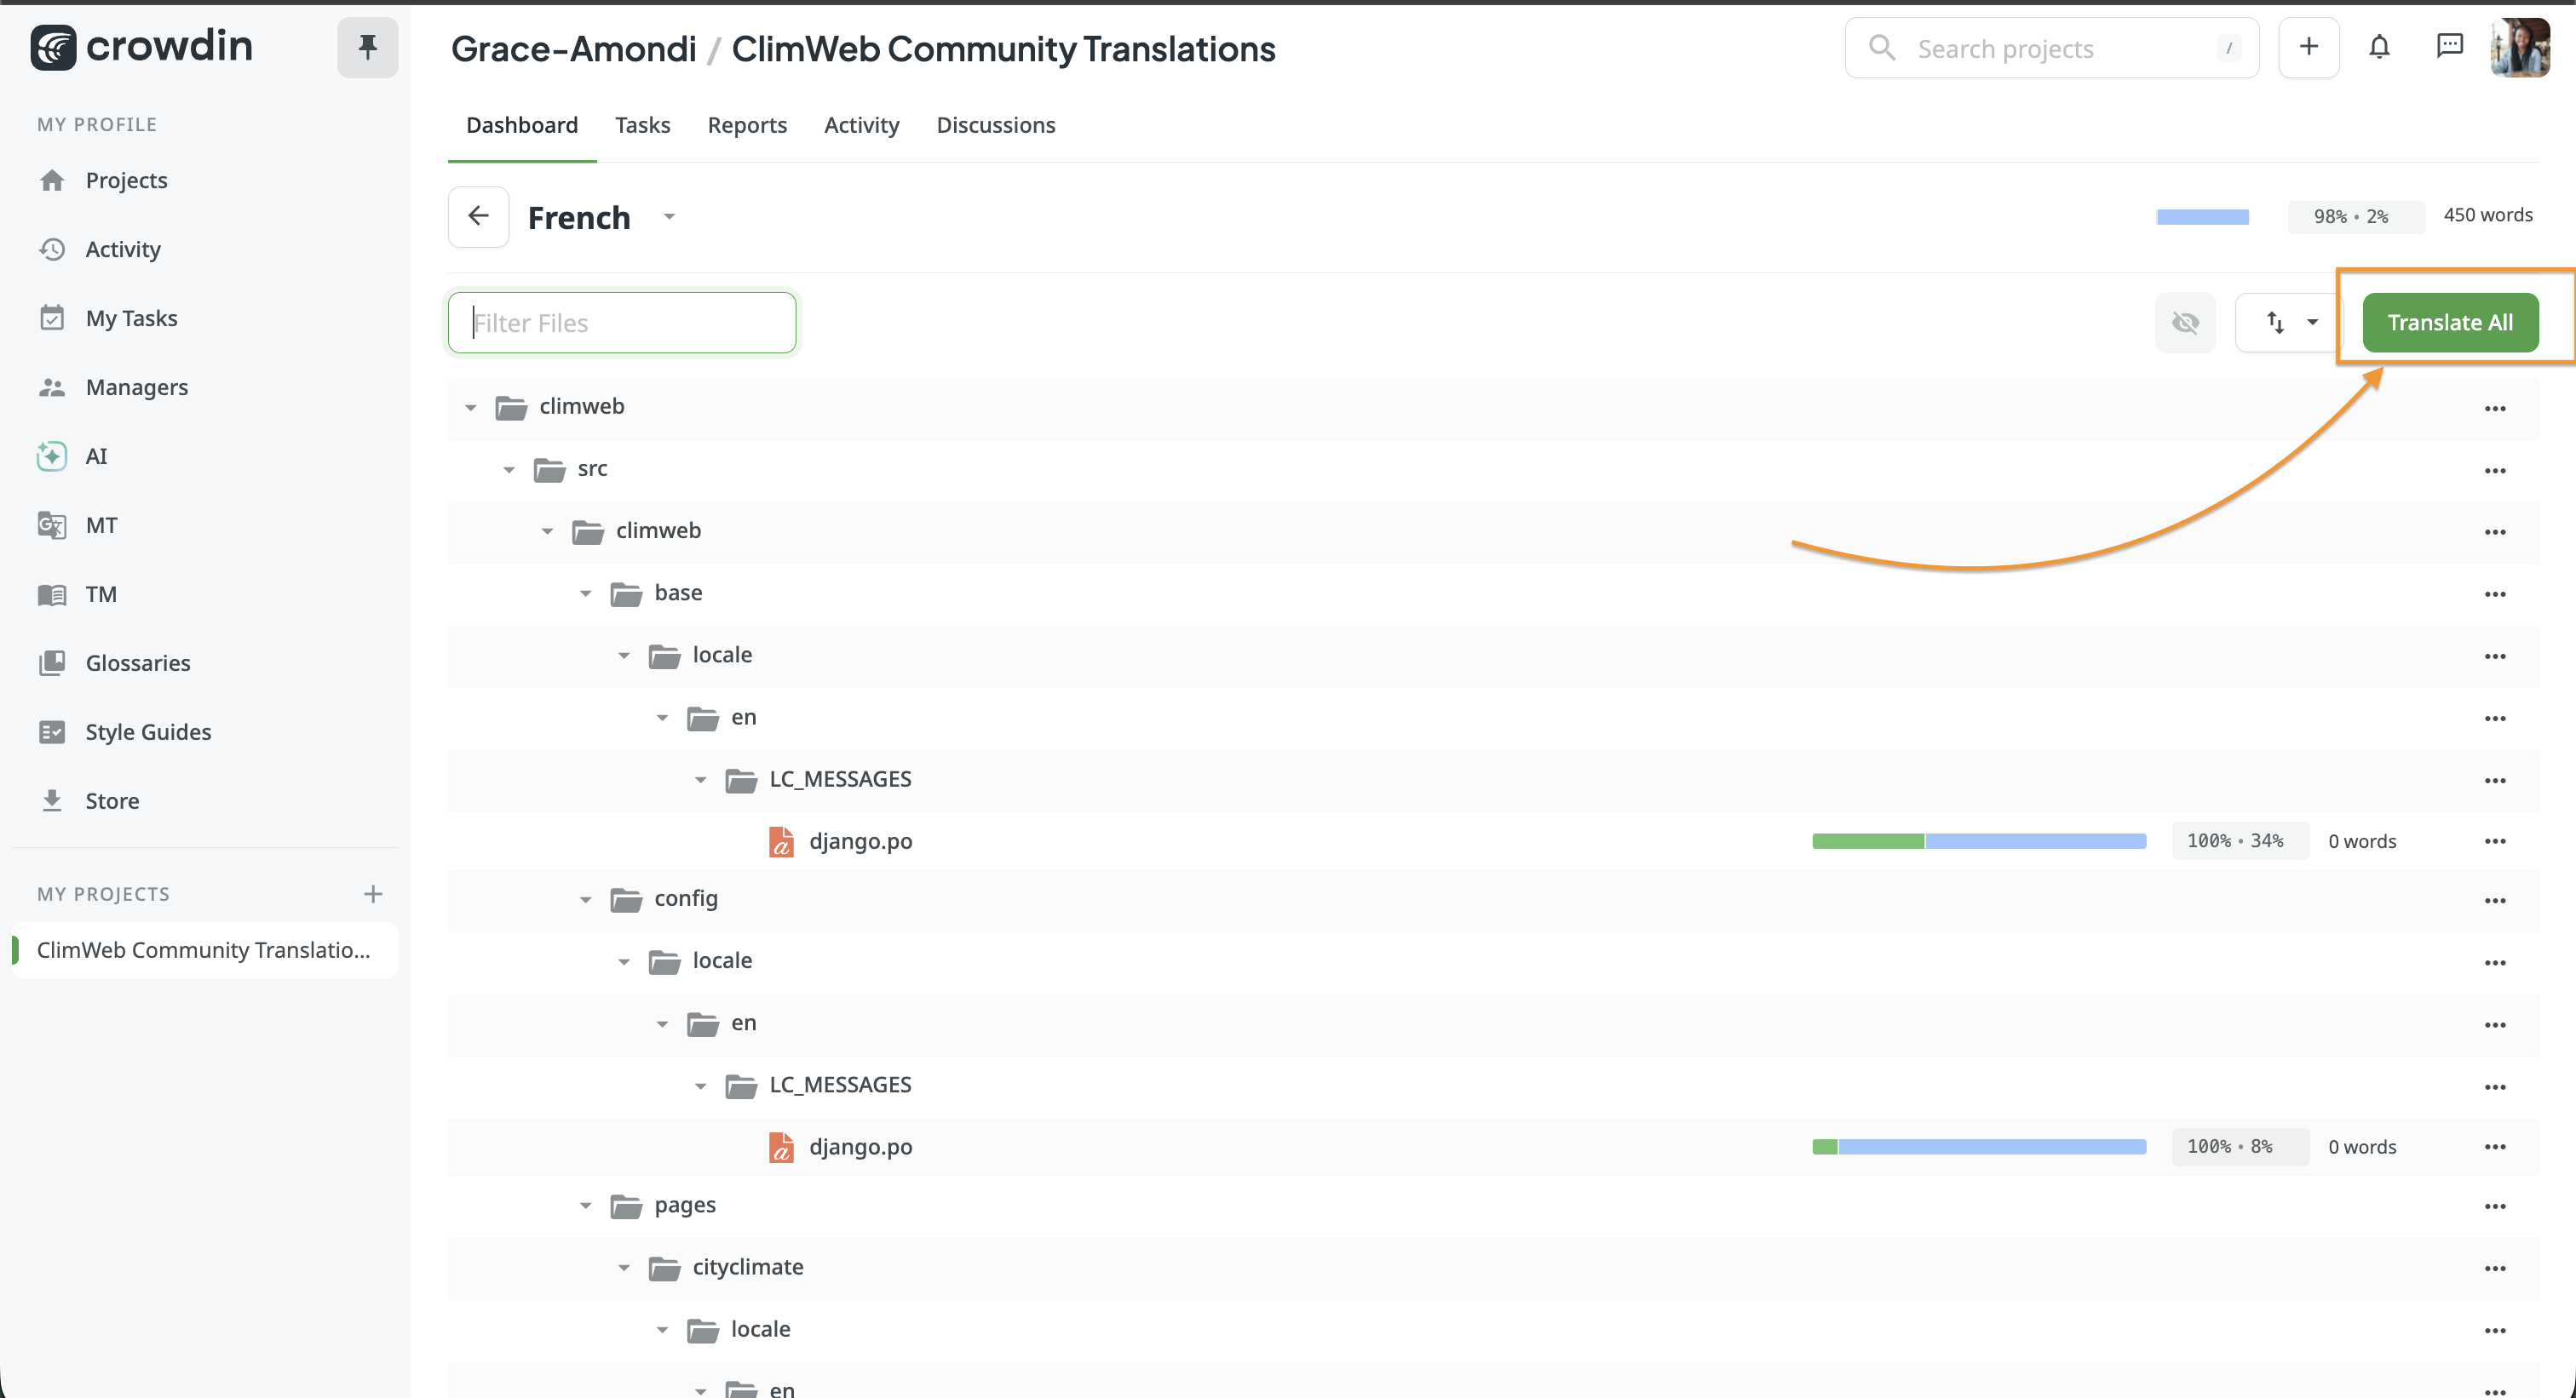Image resolution: width=2576 pixels, height=1398 pixels.
Task: Open more options for pages folder
Action: click(2495, 1206)
